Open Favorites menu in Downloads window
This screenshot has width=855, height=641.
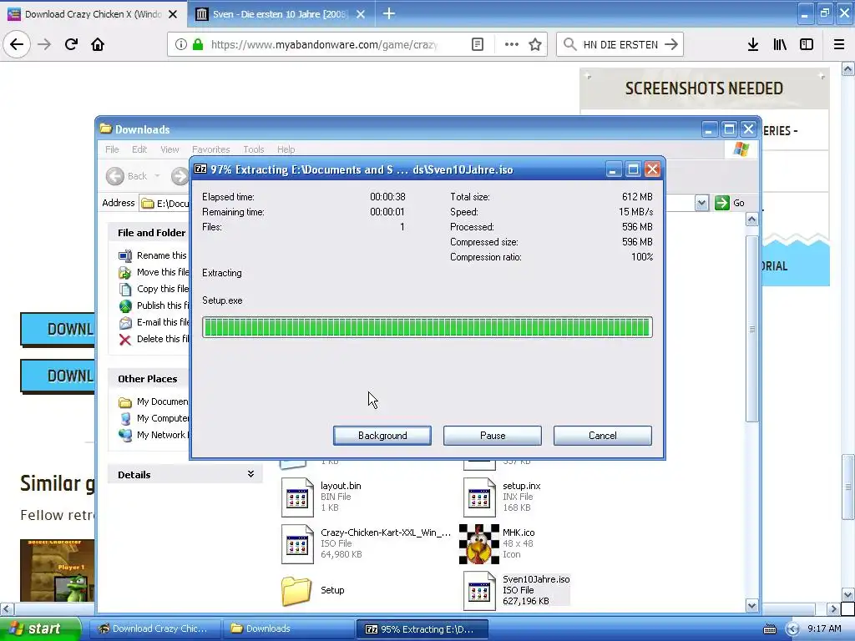[211, 149]
